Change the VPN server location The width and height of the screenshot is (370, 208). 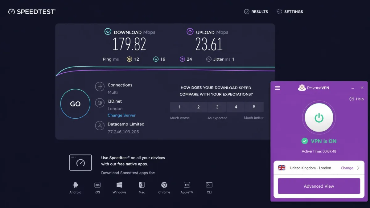click(347, 168)
